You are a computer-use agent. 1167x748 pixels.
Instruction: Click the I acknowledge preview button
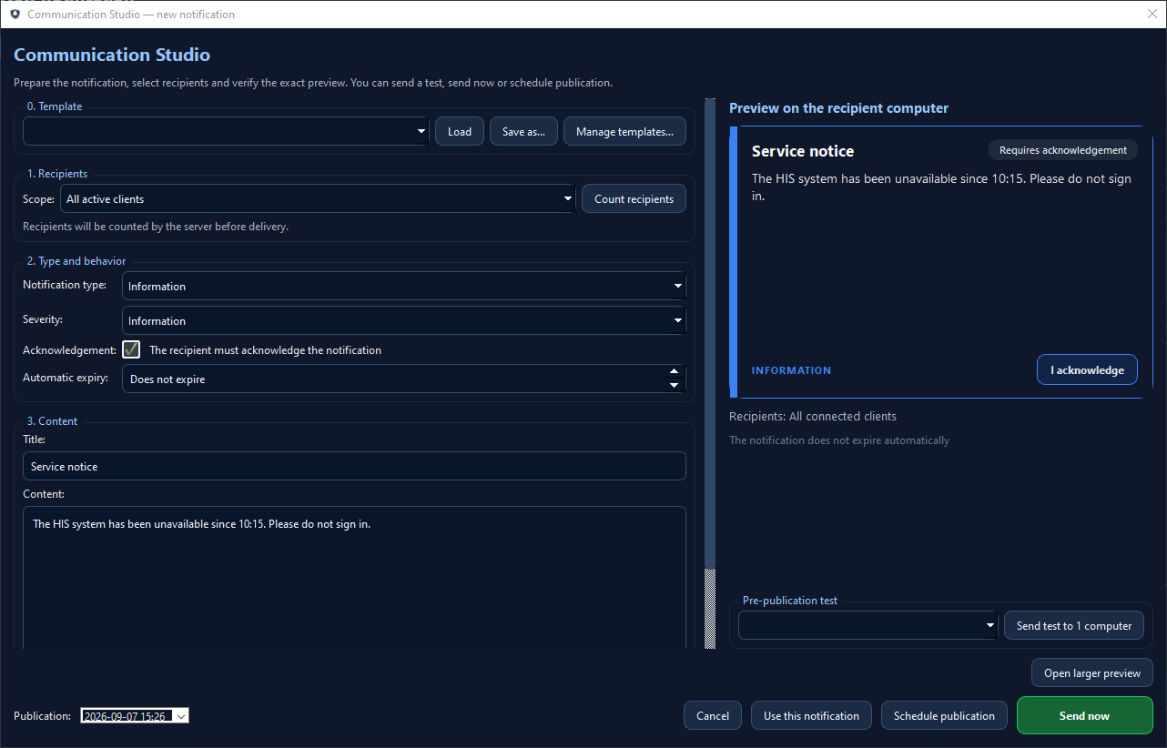click(1087, 369)
